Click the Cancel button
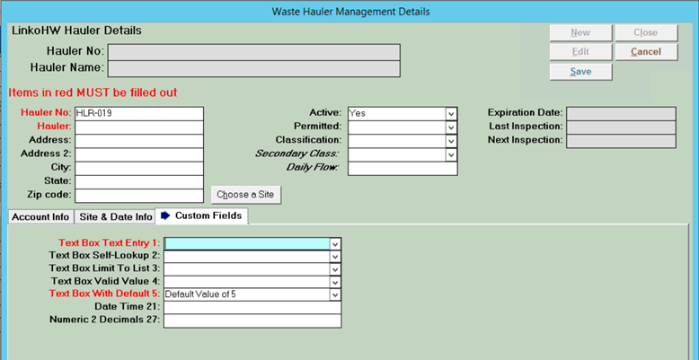This screenshot has height=360, width=699. click(646, 52)
